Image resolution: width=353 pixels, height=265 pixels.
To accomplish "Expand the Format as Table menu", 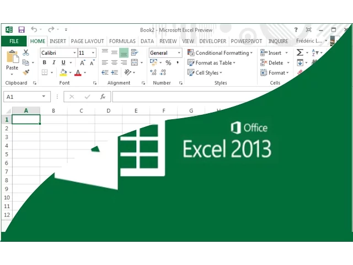I will 211,62.
